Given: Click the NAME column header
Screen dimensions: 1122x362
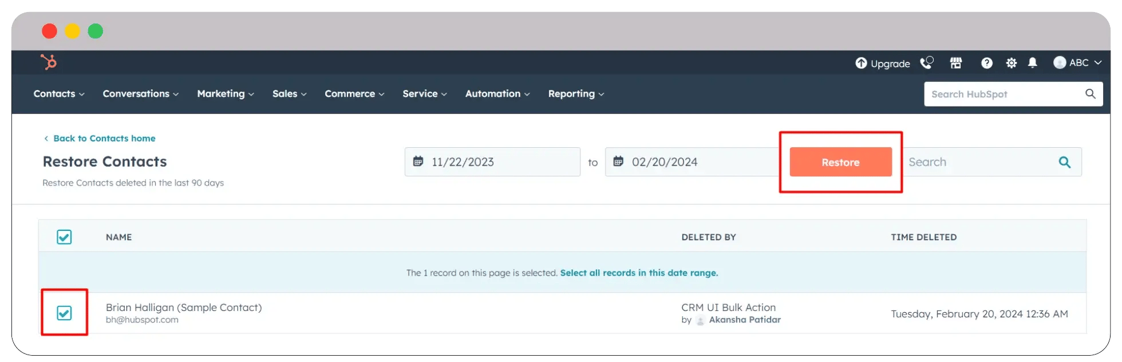Looking at the screenshot, I should click(119, 237).
